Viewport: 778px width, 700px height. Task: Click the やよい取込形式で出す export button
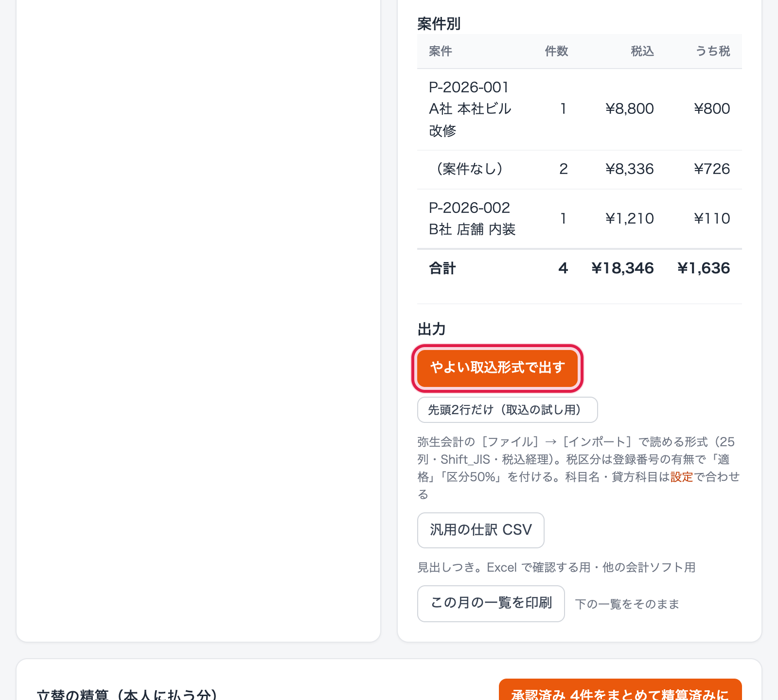497,368
